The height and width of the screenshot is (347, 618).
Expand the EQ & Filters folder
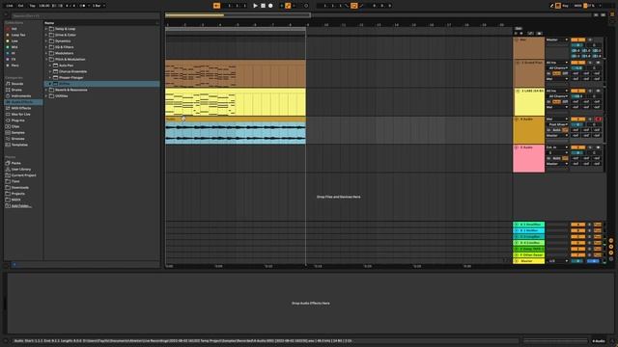tap(46, 47)
